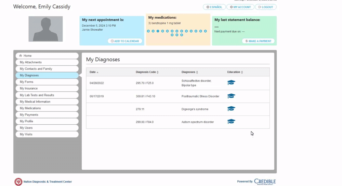Open education icon for Digeorge's syndrome
The width and height of the screenshot is (342, 186).
click(231, 109)
